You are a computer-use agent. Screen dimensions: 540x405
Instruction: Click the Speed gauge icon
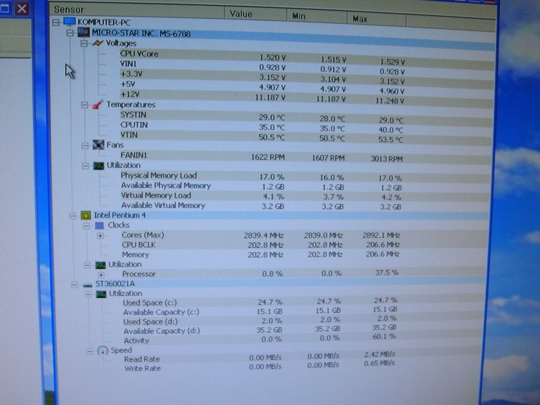click(x=102, y=351)
